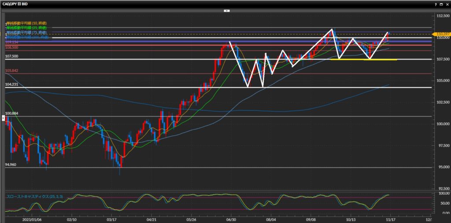Click the 06/30 date on time axis
Viewport: 451px width, 223px height.
click(x=231, y=218)
